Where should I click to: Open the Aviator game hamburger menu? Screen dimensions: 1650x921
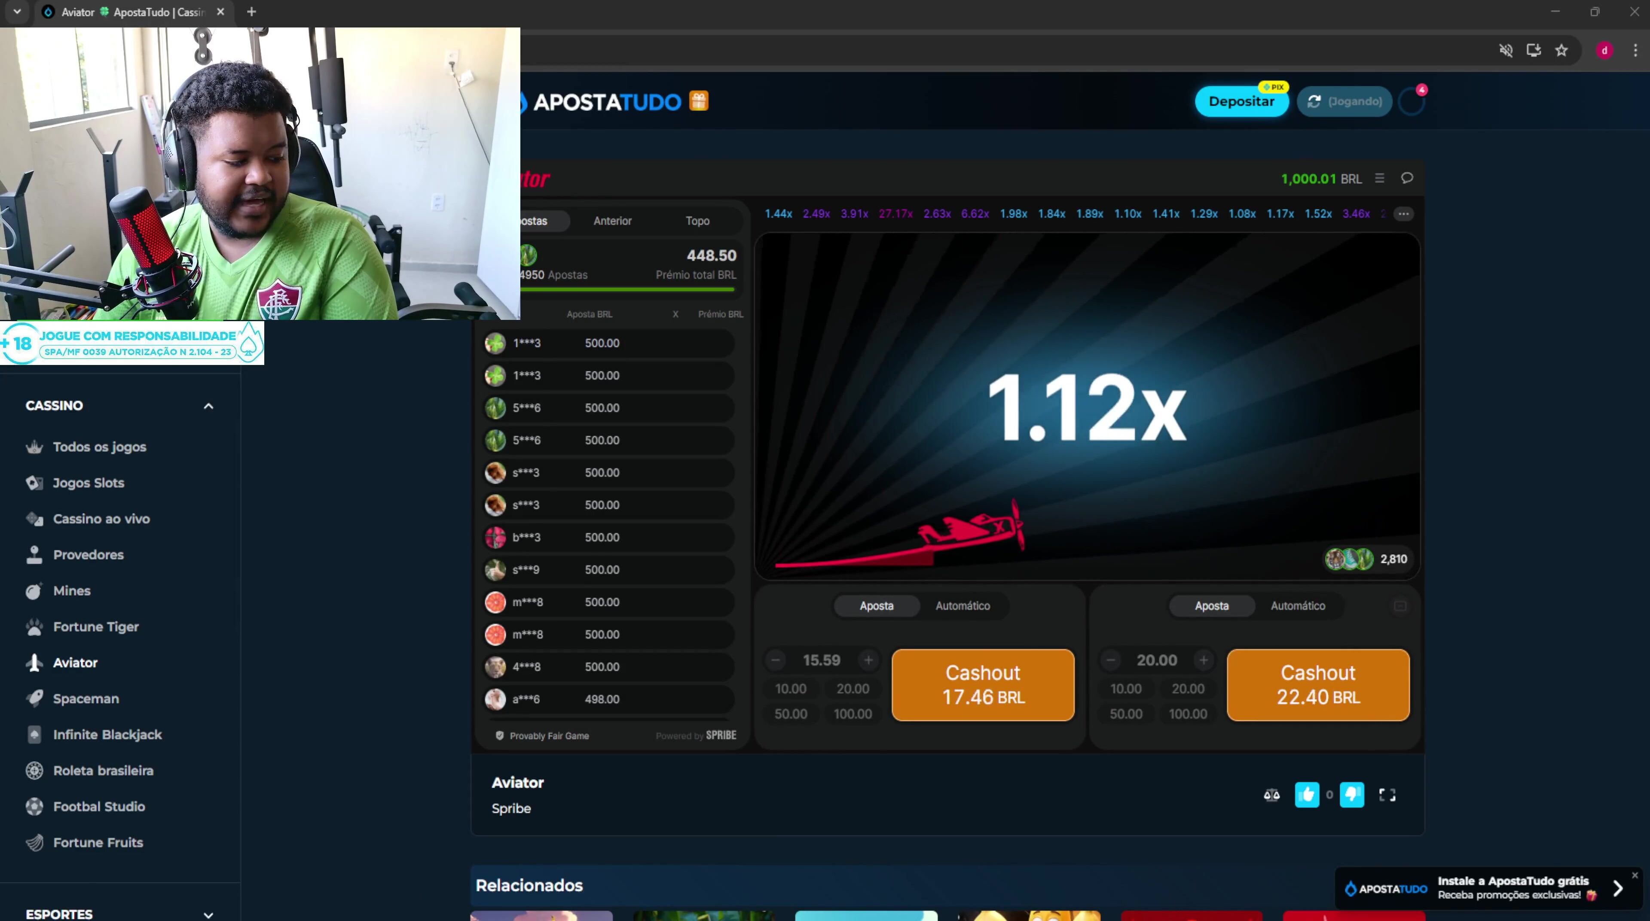pos(1380,179)
